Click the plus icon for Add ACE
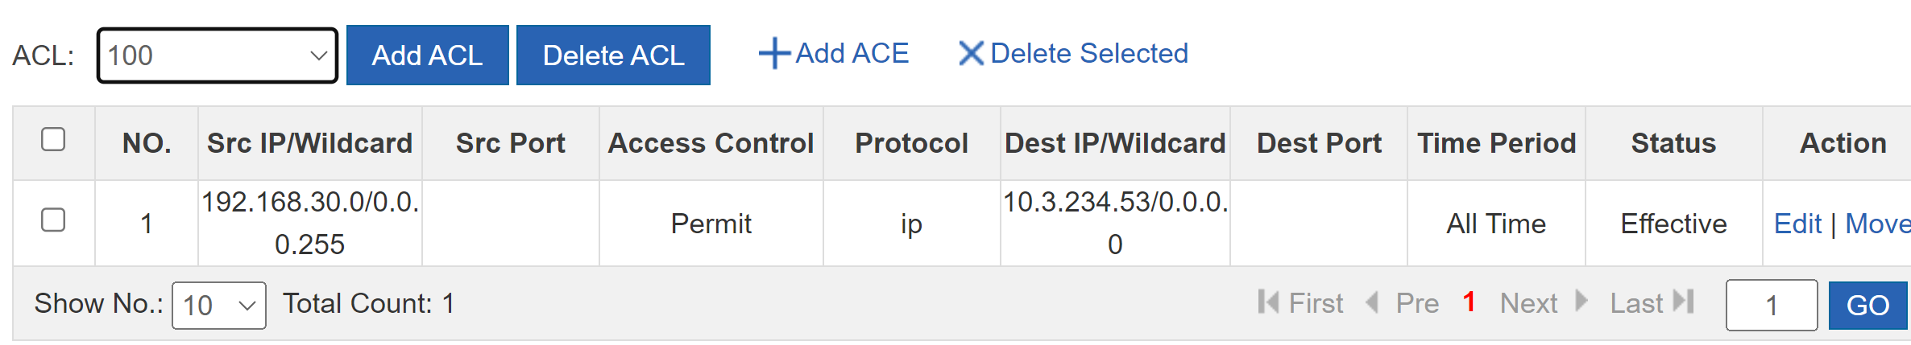The width and height of the screenshot is (1911, 345). coord(774,54)
